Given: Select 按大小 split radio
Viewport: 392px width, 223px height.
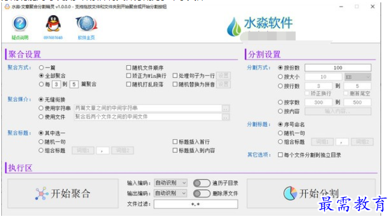Looking at the screenshot, I should point(280,77).
